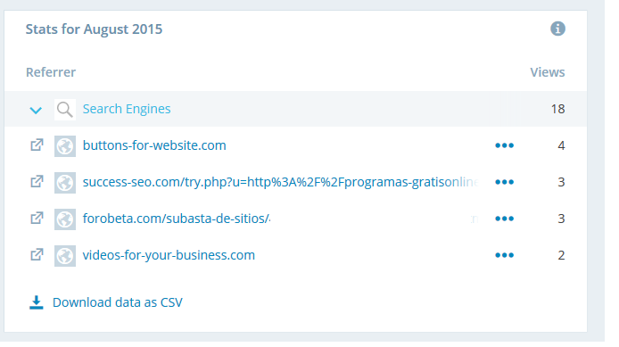Open the forobeta.com/subasta-de-sitios referrer link
This screenshot has height=347, width=619.
pos(177,219)
